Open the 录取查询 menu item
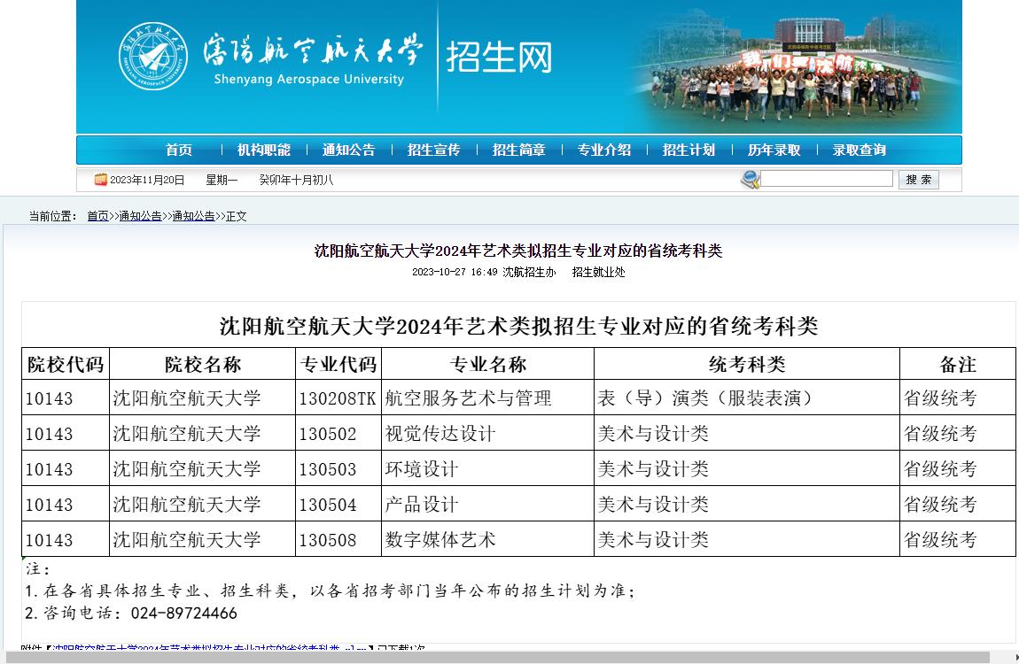1019x664 pixels. [x=860, y=150]
